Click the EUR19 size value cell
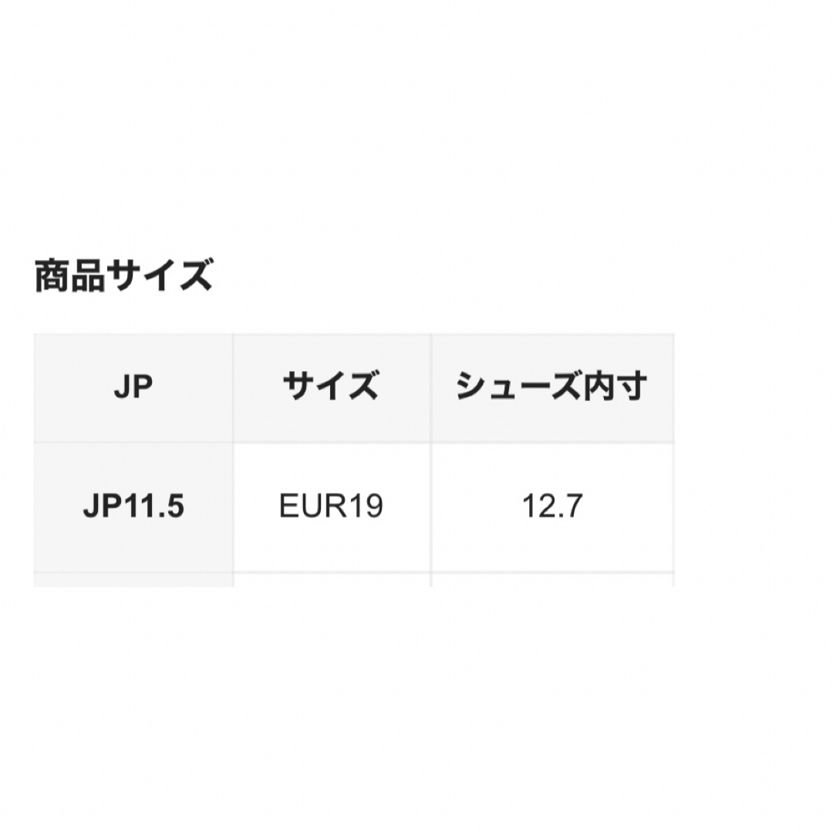This screenshot has width=833, height=833. click(x=332, y=507)
